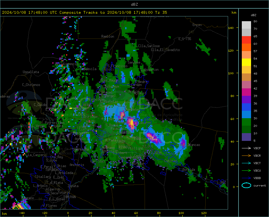This screenshot has width=269, height=217.
Task: Click the Anchoris map label
Action: [x=77, y=165]
